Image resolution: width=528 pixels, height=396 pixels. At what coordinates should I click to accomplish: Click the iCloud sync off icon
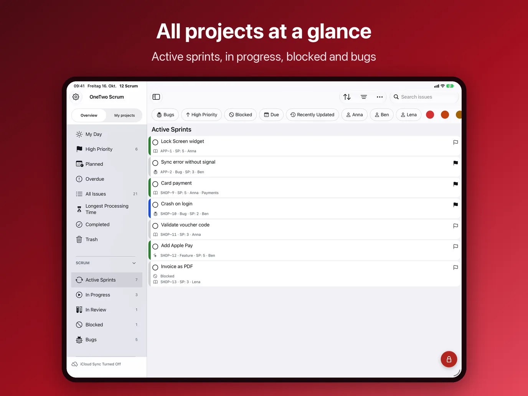pyautogui.click(x=75, y=364)
